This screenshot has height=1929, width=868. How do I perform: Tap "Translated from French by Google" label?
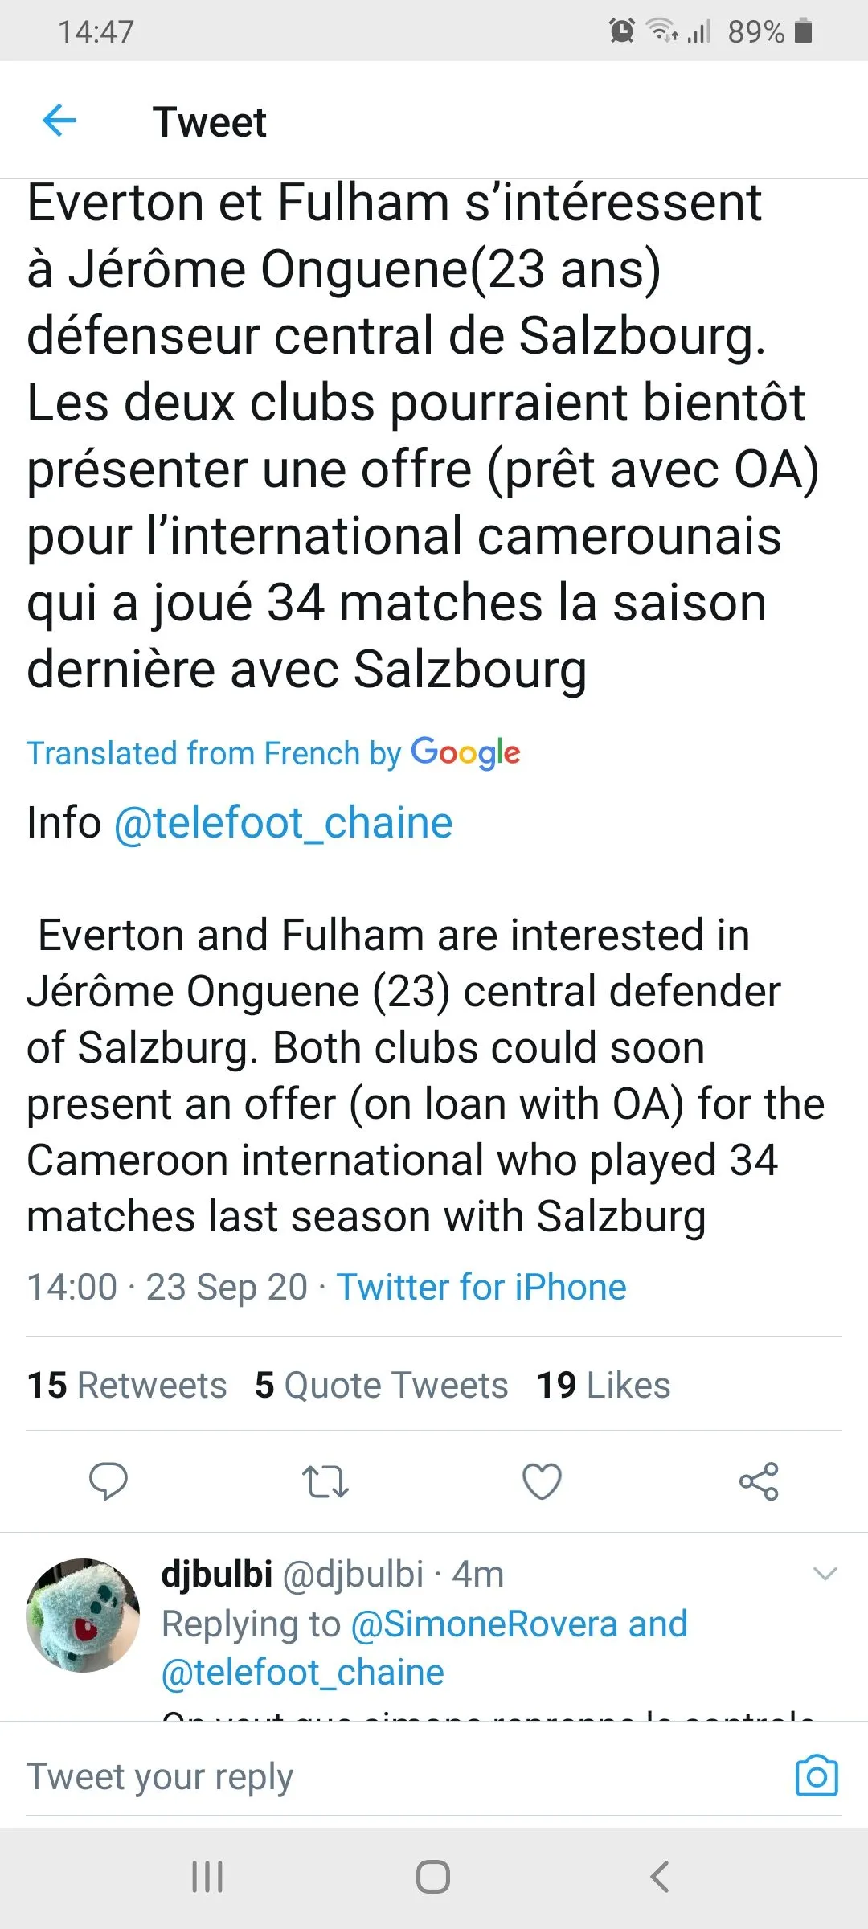tap(273, 753)
